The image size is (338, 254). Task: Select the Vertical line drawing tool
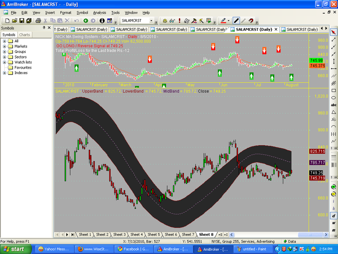(x=334, y=61)
